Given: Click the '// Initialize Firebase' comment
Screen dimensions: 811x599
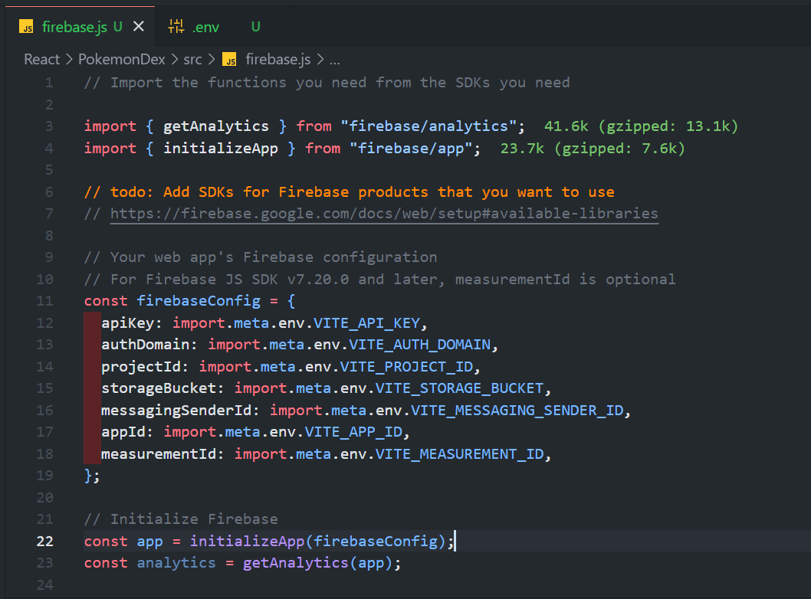Looking at the screenshot, I should [x=181, y=519].
